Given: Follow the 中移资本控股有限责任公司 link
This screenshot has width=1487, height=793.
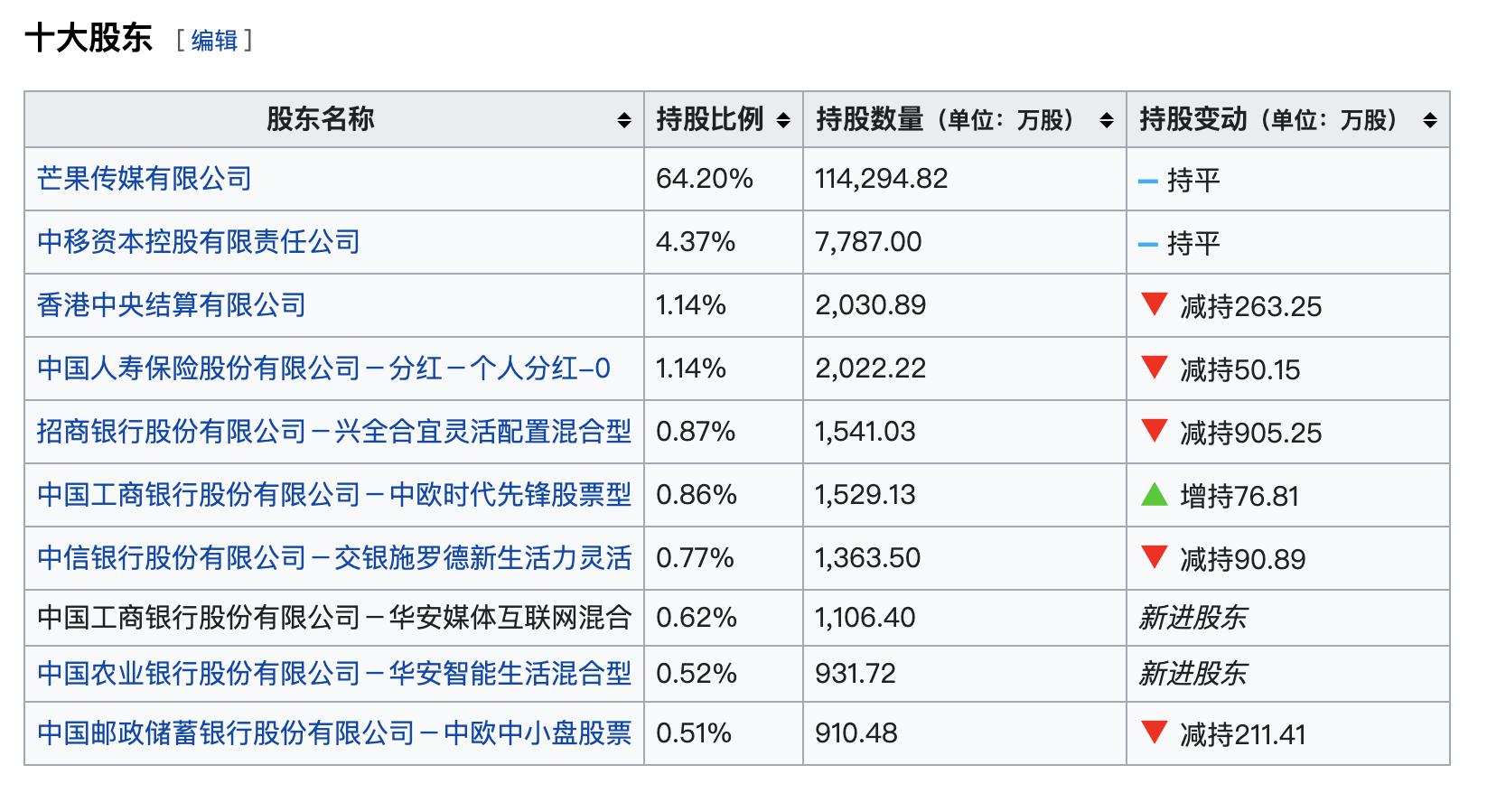Looking at the screenshot, I should coord(199,242).
